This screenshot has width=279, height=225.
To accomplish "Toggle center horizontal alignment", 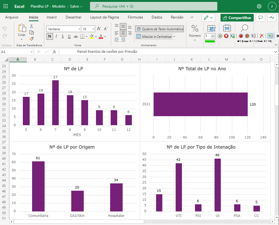I will [123, 33].
